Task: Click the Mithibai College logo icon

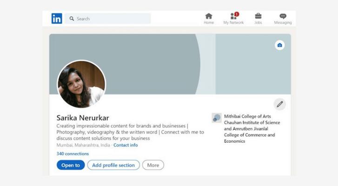Action: [x=217, y=118]
